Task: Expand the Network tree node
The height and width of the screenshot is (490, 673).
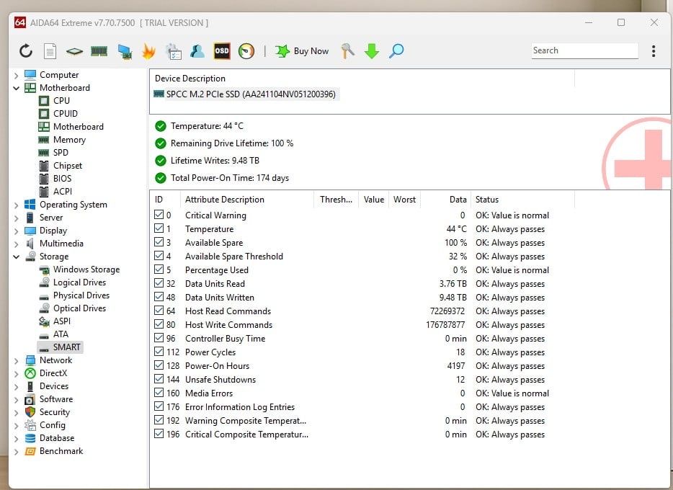Action: point(17,361)
